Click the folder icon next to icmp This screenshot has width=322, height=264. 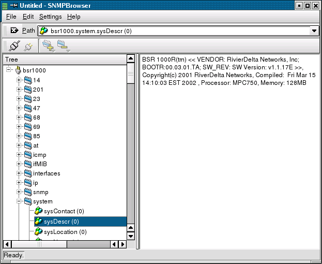(x=28, y=155)
